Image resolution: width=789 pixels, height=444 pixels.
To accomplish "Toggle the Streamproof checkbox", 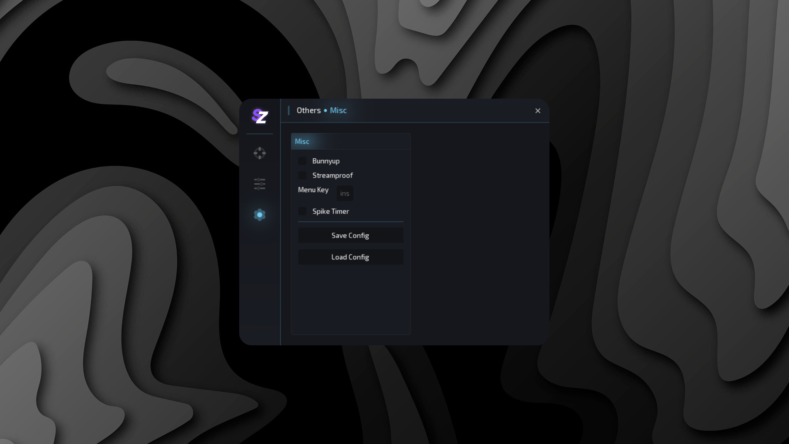I will point(302,175).
